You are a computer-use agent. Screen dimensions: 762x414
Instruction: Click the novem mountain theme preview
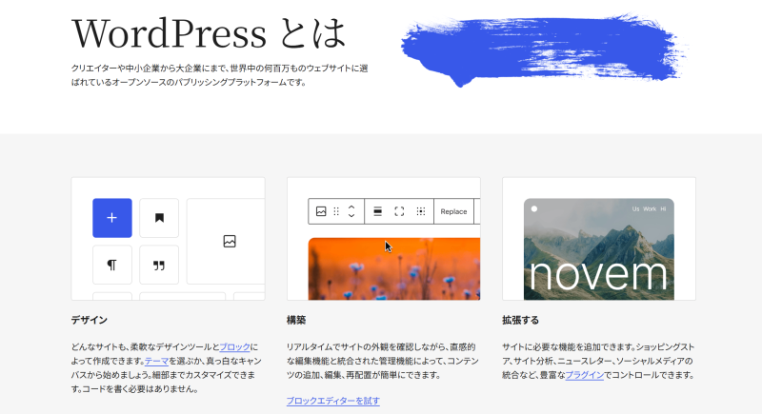coord(599,249)
